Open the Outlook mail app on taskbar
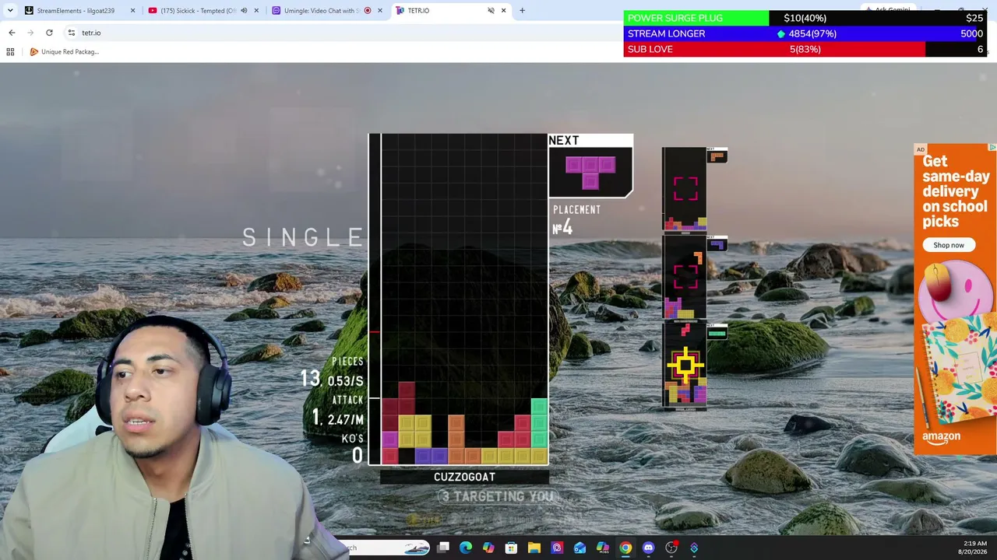The width and height of the screenshot is (997, 560). pyautogui.click(x=580, y=548)
